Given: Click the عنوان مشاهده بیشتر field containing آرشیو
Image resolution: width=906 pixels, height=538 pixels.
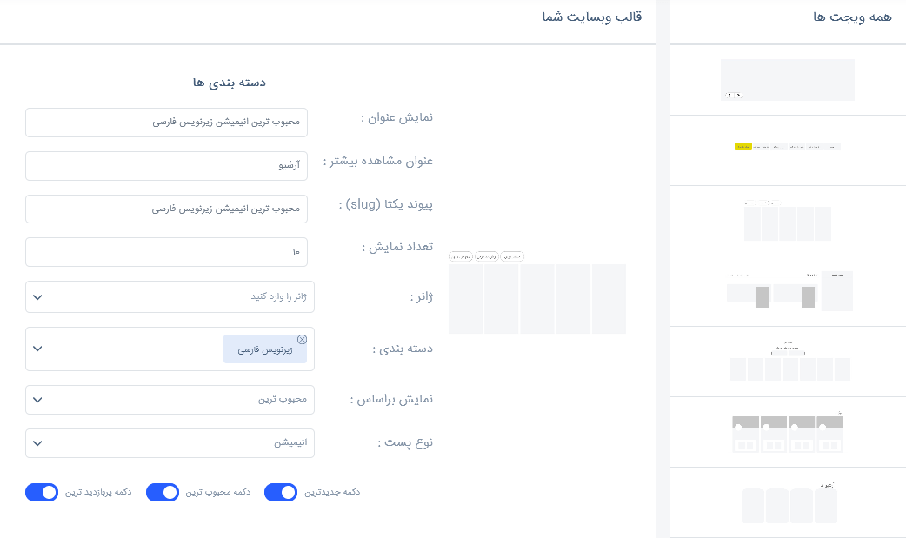Looking at the screenshot, I should point(166,166).
